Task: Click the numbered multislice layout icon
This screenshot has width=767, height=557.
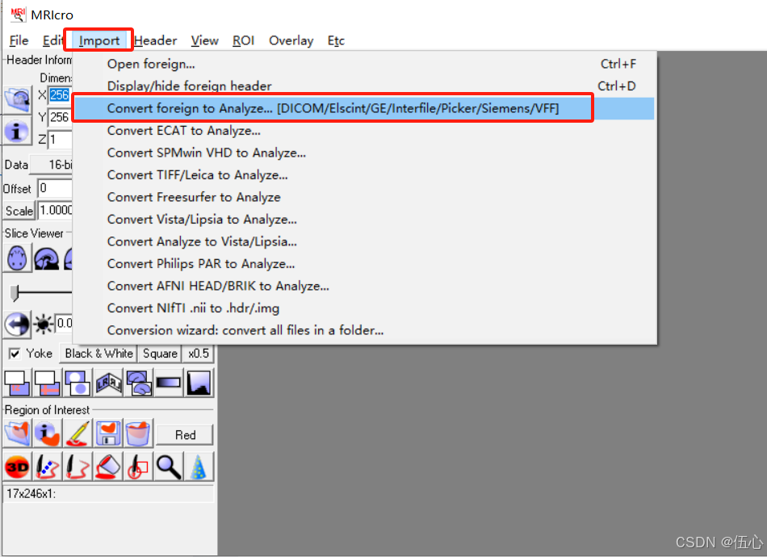Action: pyautogui.click(x=17, y=383)
